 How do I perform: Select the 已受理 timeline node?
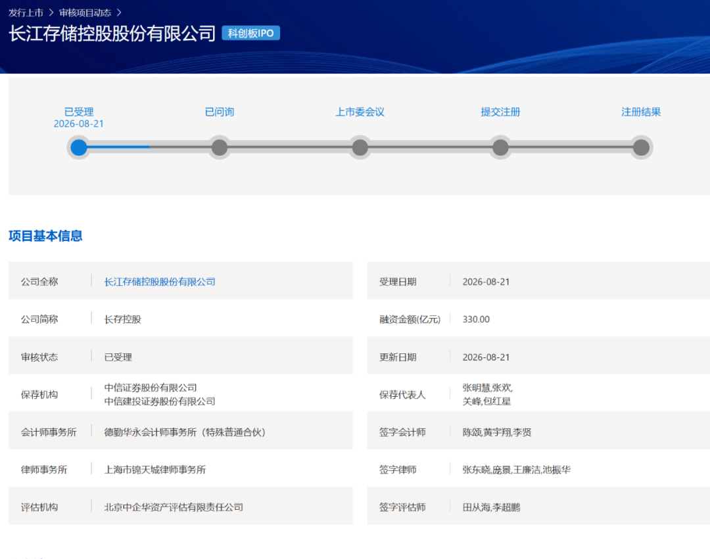tap(79, 147)
